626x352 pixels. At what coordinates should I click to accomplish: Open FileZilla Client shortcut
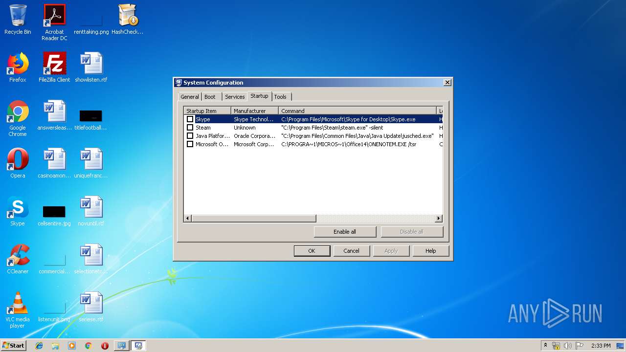pyautogui.click(x=54, y=67)
